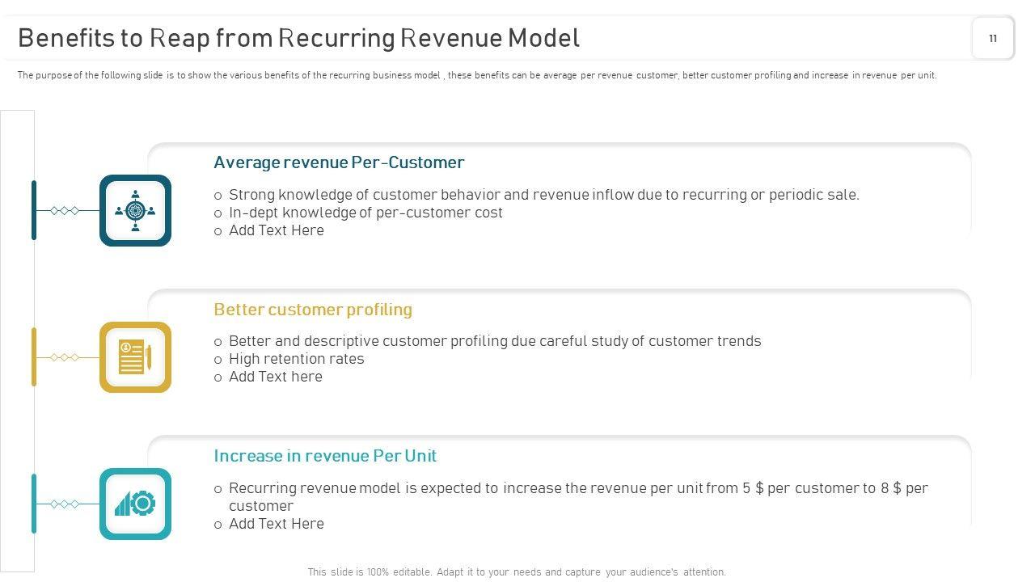Select the customer profile document icon
This screenshot has width=1035, height=582.
pyautogui.click(x=135, y=357)
